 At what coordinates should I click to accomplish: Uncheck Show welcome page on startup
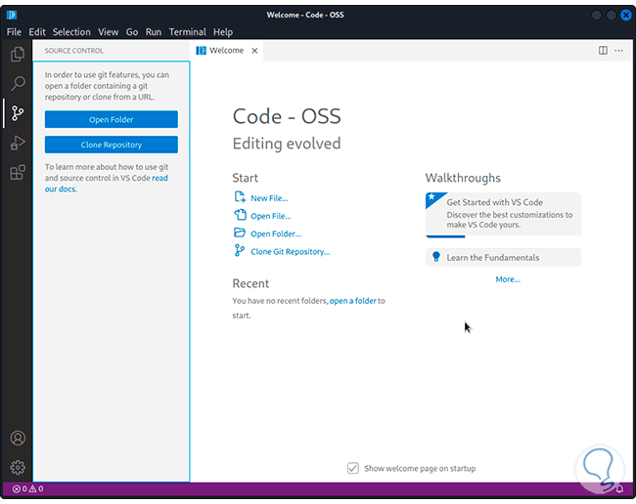353,468
